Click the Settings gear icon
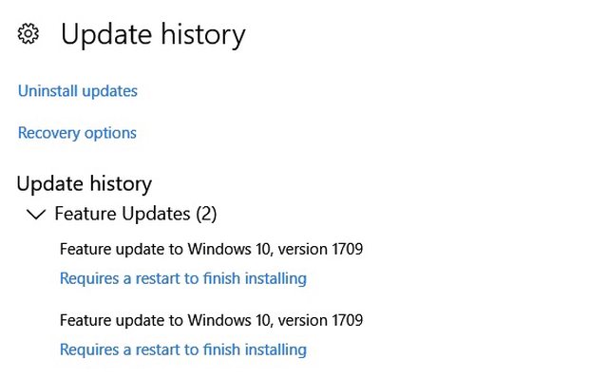 (28, 34)
